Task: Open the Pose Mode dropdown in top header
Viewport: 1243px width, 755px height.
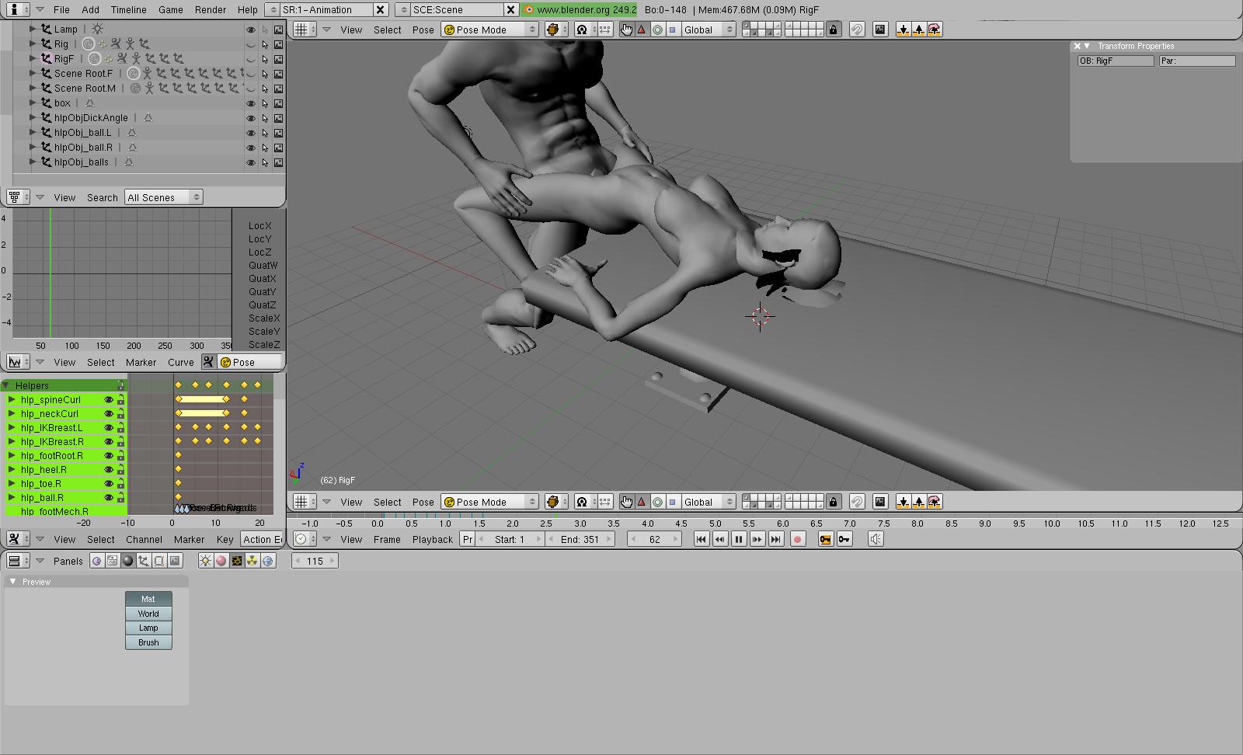Action: pyautogui.click(x=489, y=30)
